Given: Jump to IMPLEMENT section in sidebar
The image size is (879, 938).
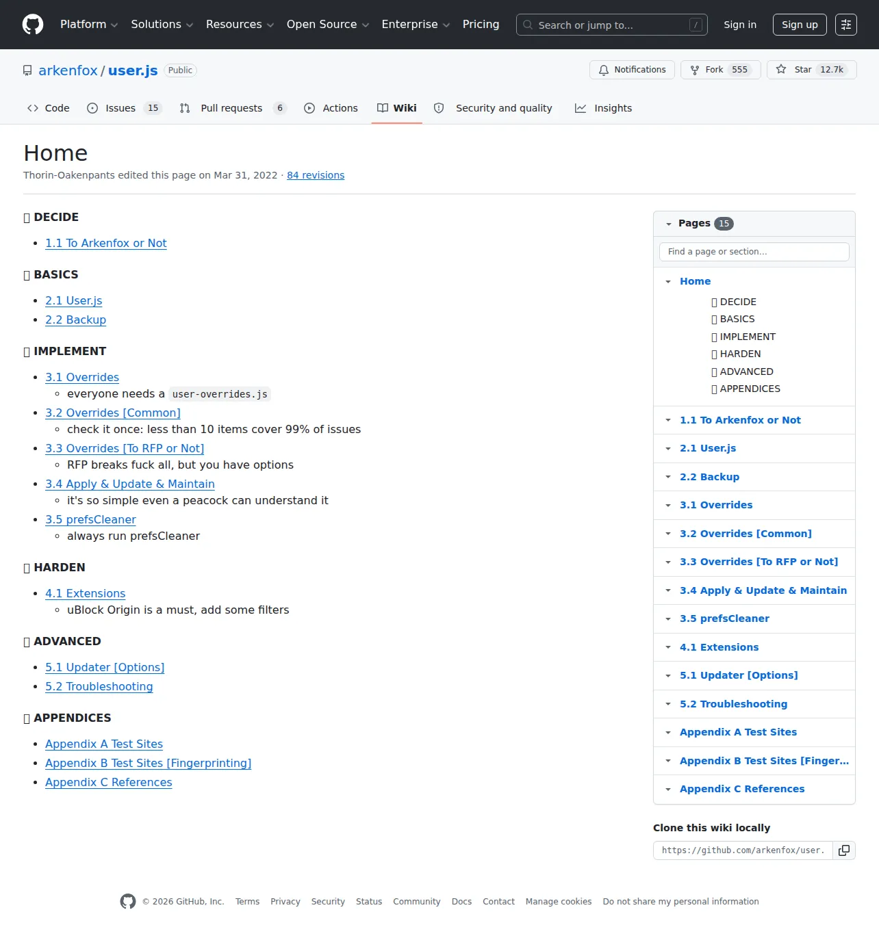Looking at the screenshot, I should [x=743, y=337].
